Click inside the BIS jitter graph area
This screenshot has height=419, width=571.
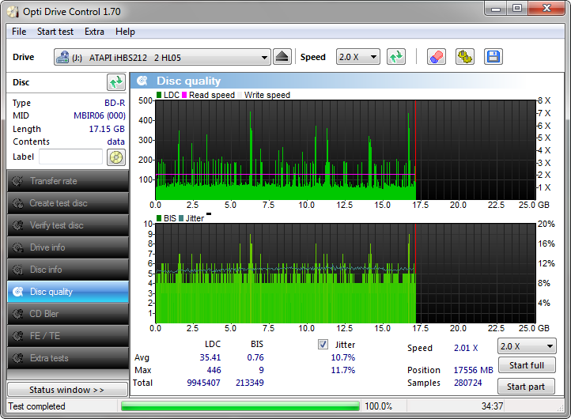[346, 273]
